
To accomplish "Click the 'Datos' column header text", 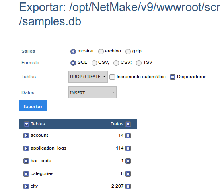I will (117, 124).
